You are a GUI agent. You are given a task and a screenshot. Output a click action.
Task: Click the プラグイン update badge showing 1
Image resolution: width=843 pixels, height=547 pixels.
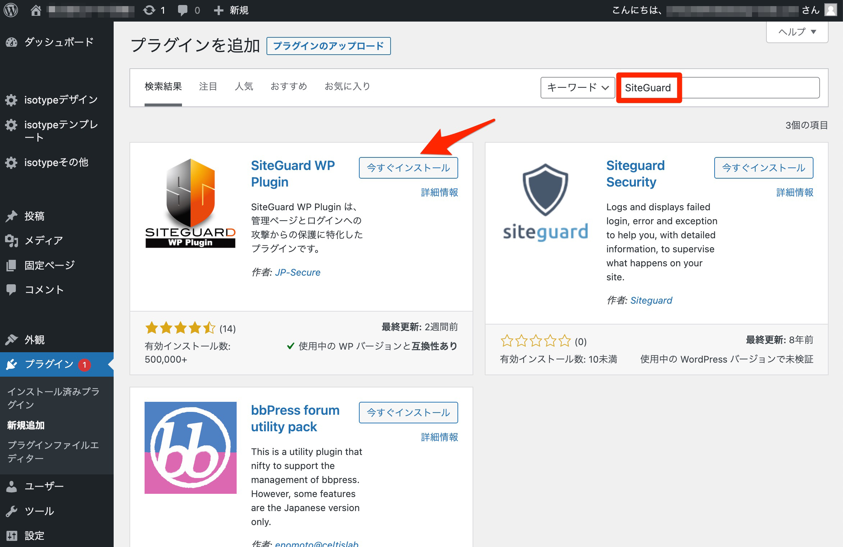pyautogui.click(x=85, y=365)
